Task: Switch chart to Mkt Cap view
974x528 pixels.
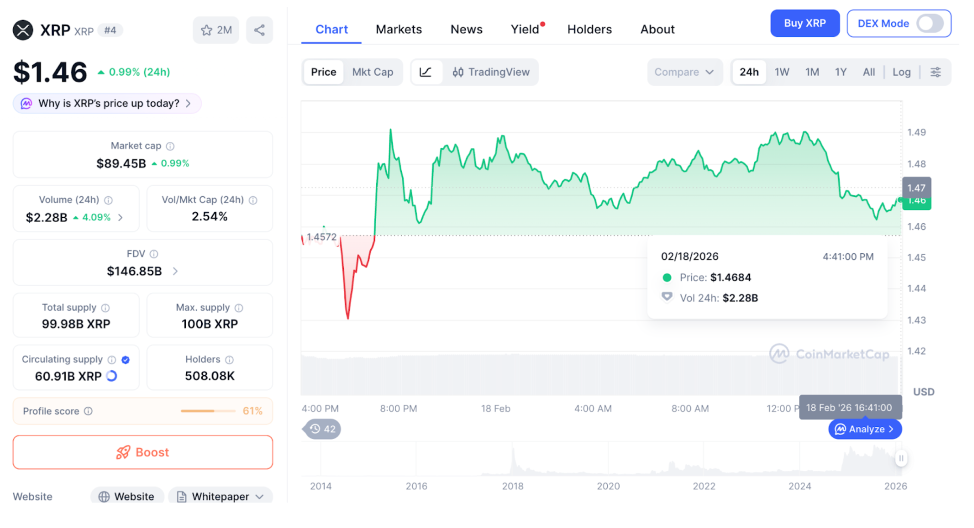Action: [x=373, y=72]
